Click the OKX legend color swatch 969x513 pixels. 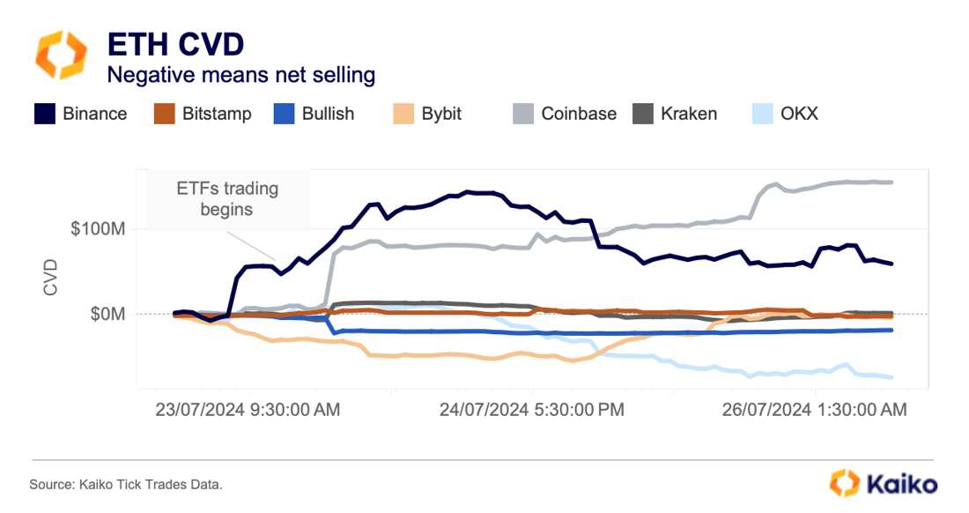[762, 114]
